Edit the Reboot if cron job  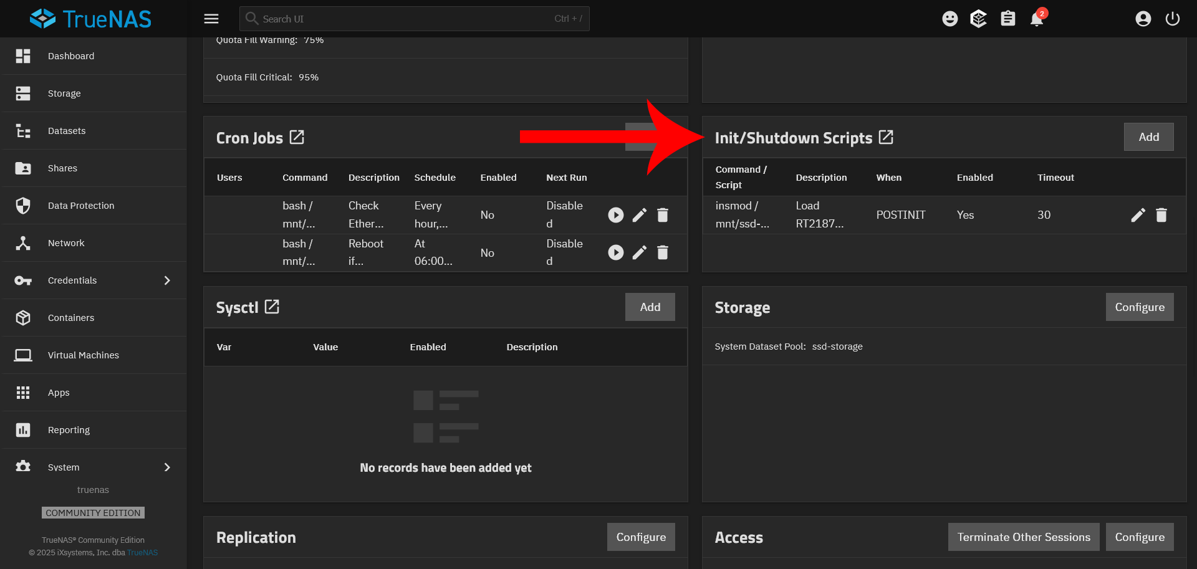[x=640, y=252]
